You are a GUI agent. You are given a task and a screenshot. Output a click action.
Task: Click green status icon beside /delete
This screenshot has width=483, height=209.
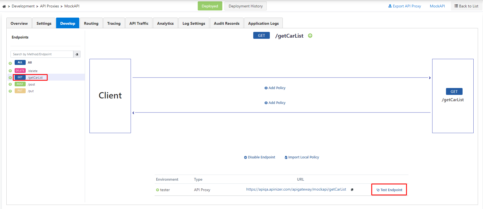tap(10, 71)
